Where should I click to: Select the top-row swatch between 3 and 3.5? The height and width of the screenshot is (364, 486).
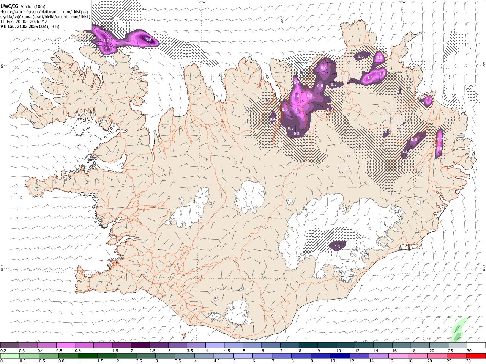(177, 345)
